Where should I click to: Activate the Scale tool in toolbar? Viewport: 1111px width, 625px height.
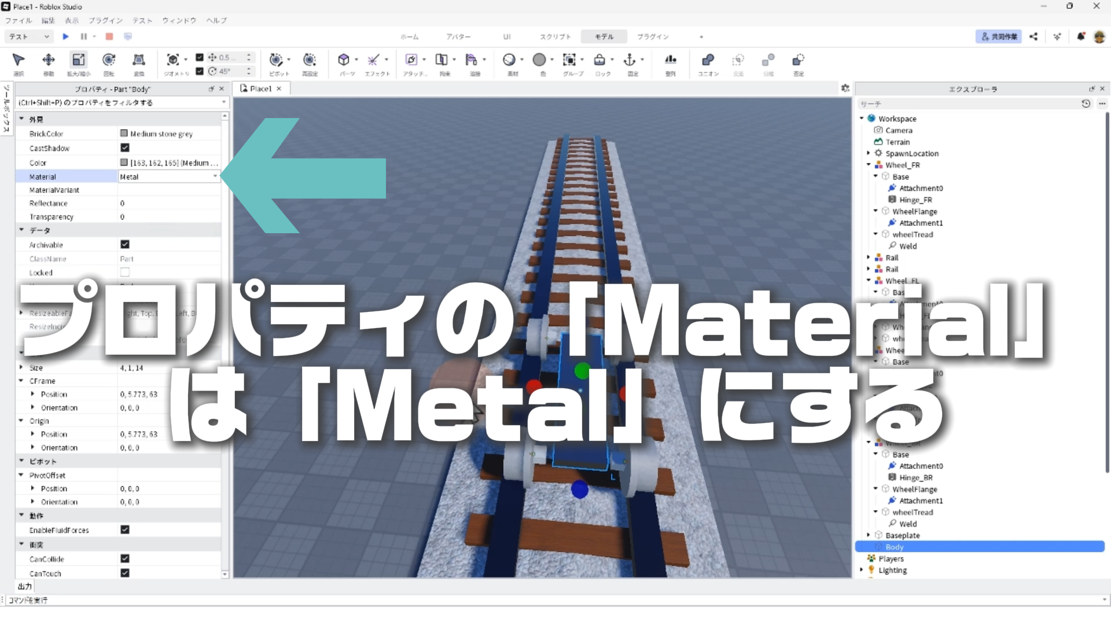tap(78, 60)
